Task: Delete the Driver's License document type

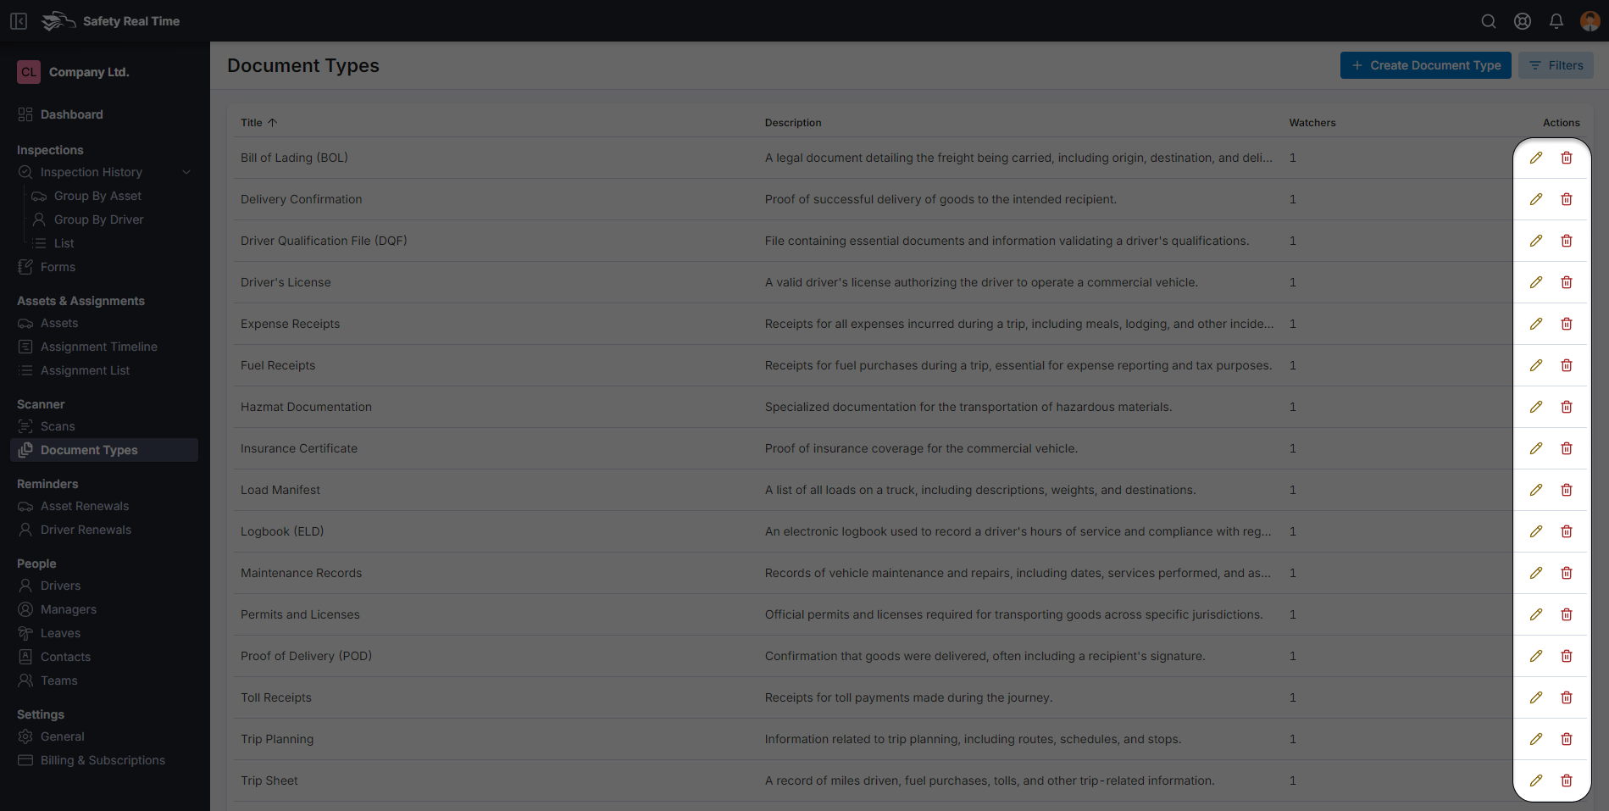Action: (x=1567, y=282)
